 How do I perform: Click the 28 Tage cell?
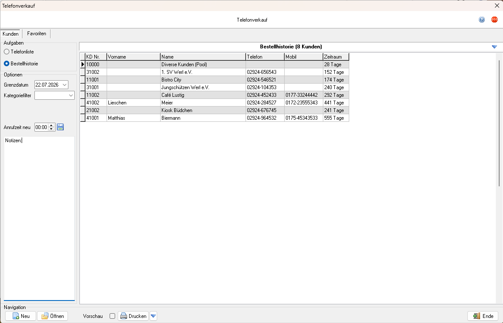[x=336, y=65]
